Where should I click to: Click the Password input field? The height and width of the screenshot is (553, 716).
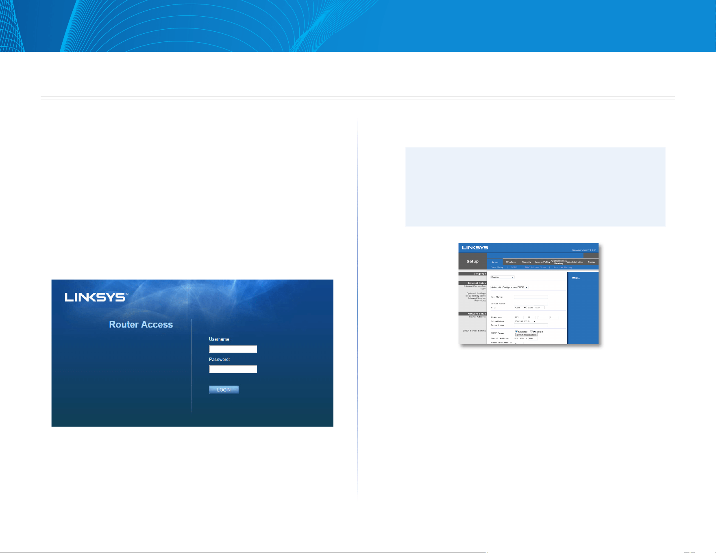233,369
